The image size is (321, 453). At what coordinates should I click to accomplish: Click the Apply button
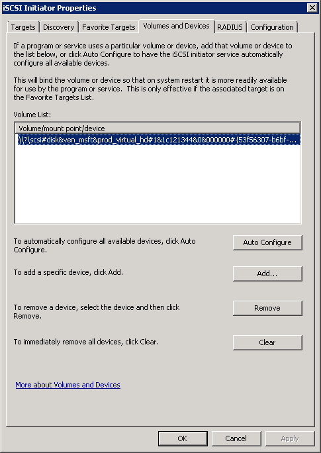[x=290, y=438]
